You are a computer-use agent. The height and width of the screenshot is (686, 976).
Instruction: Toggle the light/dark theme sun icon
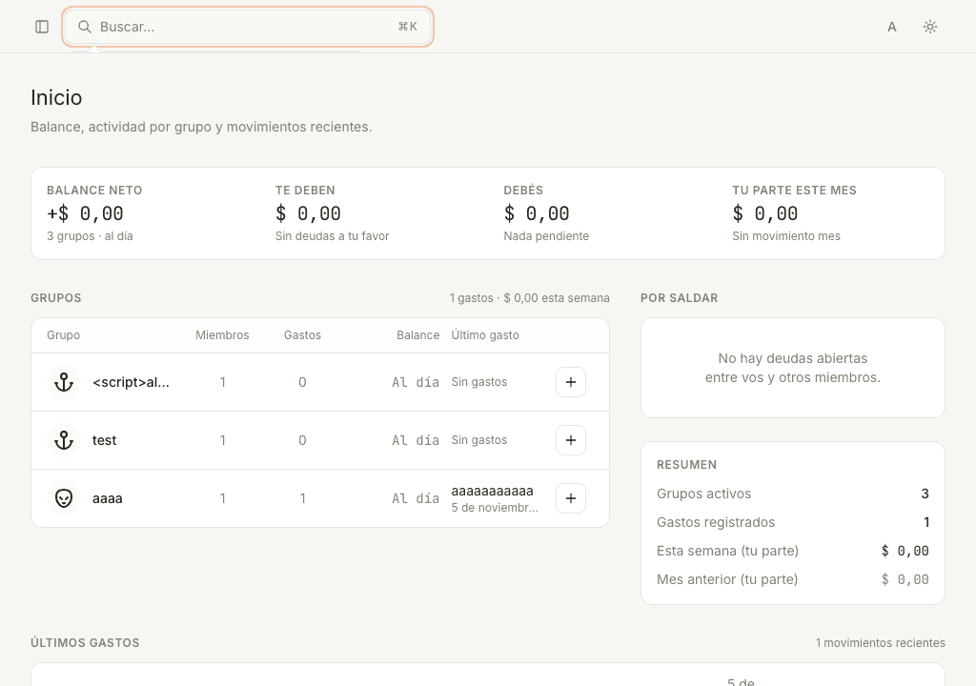coord(930,27)
